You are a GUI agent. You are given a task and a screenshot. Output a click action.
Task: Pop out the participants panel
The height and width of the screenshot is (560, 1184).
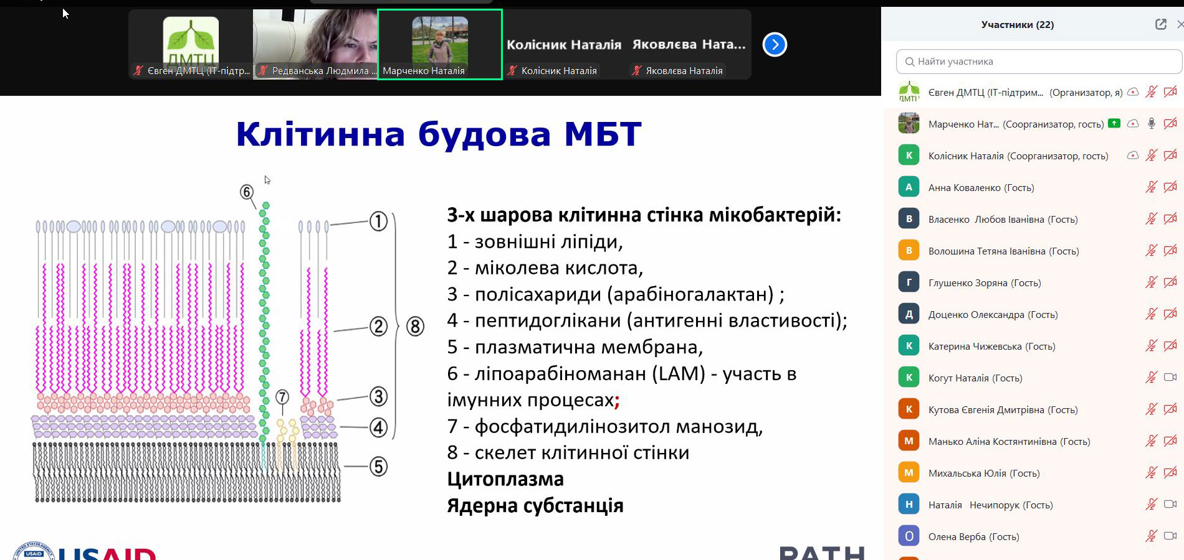[x=1160, y=24]
